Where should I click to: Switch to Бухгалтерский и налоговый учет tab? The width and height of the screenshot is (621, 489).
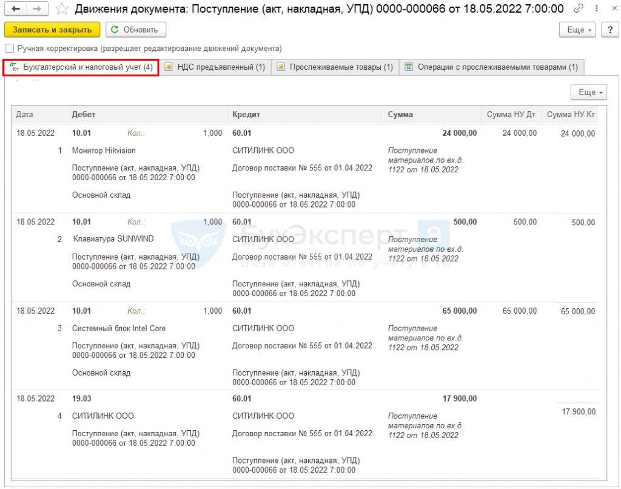(81, 67)
